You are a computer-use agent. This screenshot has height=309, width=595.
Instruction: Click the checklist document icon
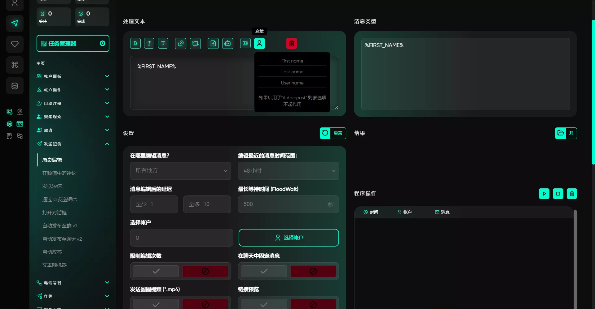[10, 136]
